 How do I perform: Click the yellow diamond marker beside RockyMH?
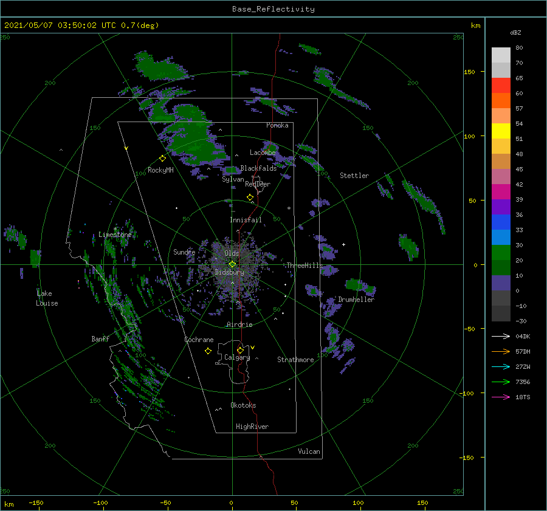click(162, 159)
